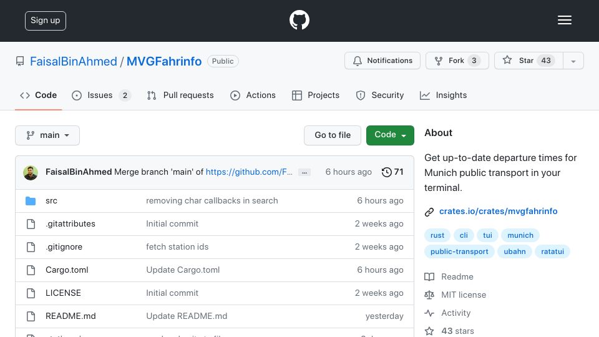599x337 pixels.
Task: Click the github.com link in commit message
Action: click(x=249, y=172)
